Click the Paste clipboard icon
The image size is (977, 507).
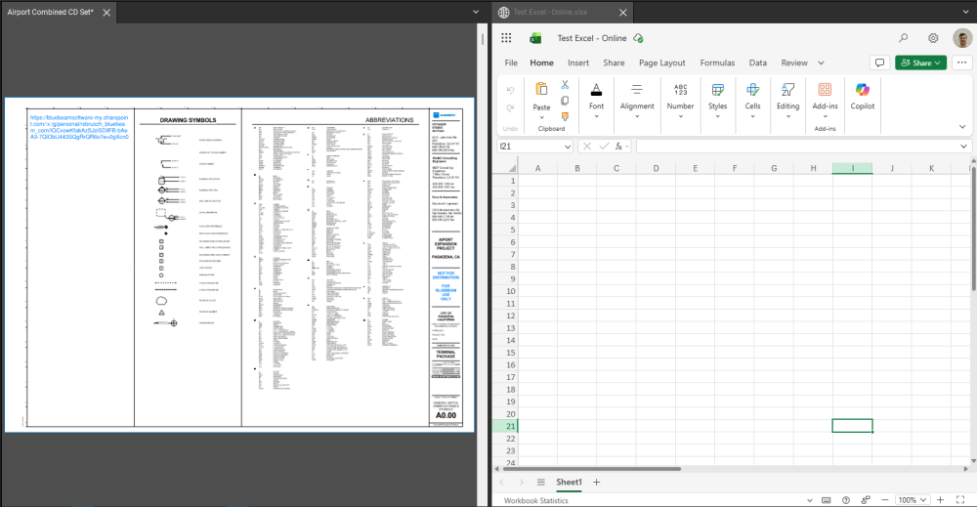541,90
